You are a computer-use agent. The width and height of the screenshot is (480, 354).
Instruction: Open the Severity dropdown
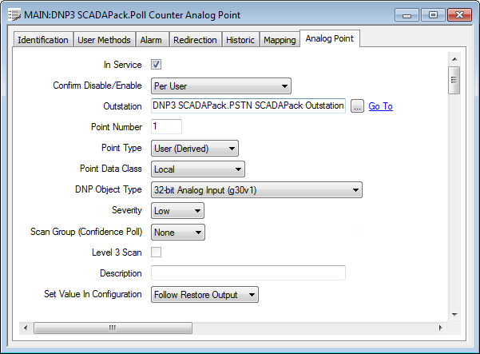tap(178, 211)
